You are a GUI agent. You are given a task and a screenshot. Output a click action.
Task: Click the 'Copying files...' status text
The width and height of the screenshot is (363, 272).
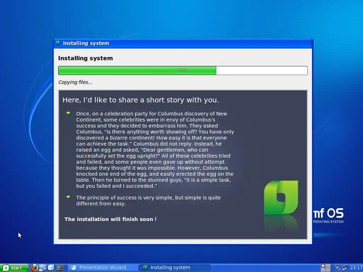(x=75, y=82)
